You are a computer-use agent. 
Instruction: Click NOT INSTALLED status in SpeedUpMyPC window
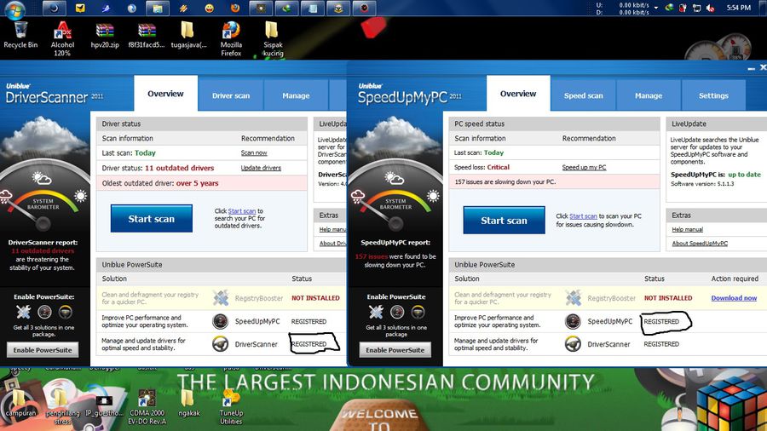click(668, 297)
